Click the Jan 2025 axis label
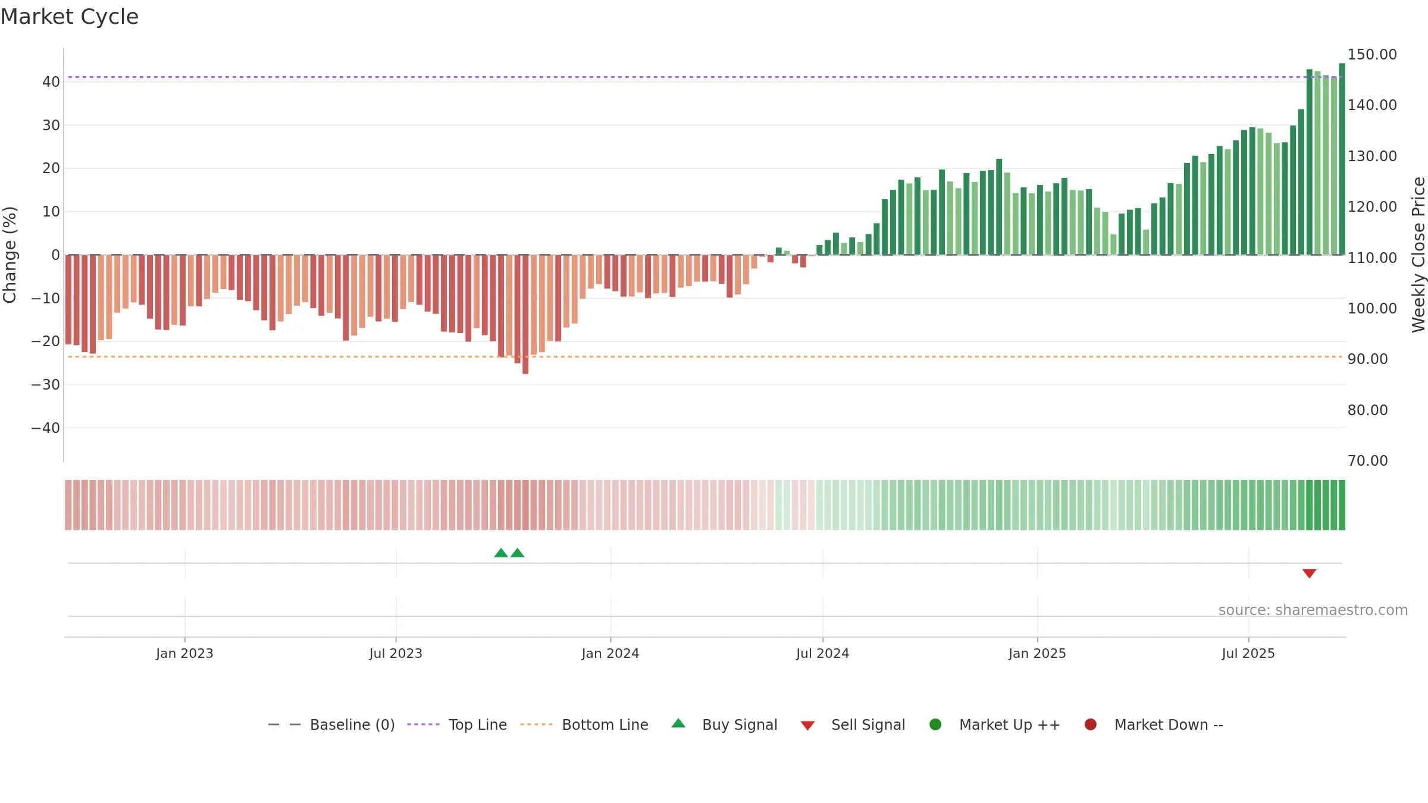 click(x=1037, y=654)
